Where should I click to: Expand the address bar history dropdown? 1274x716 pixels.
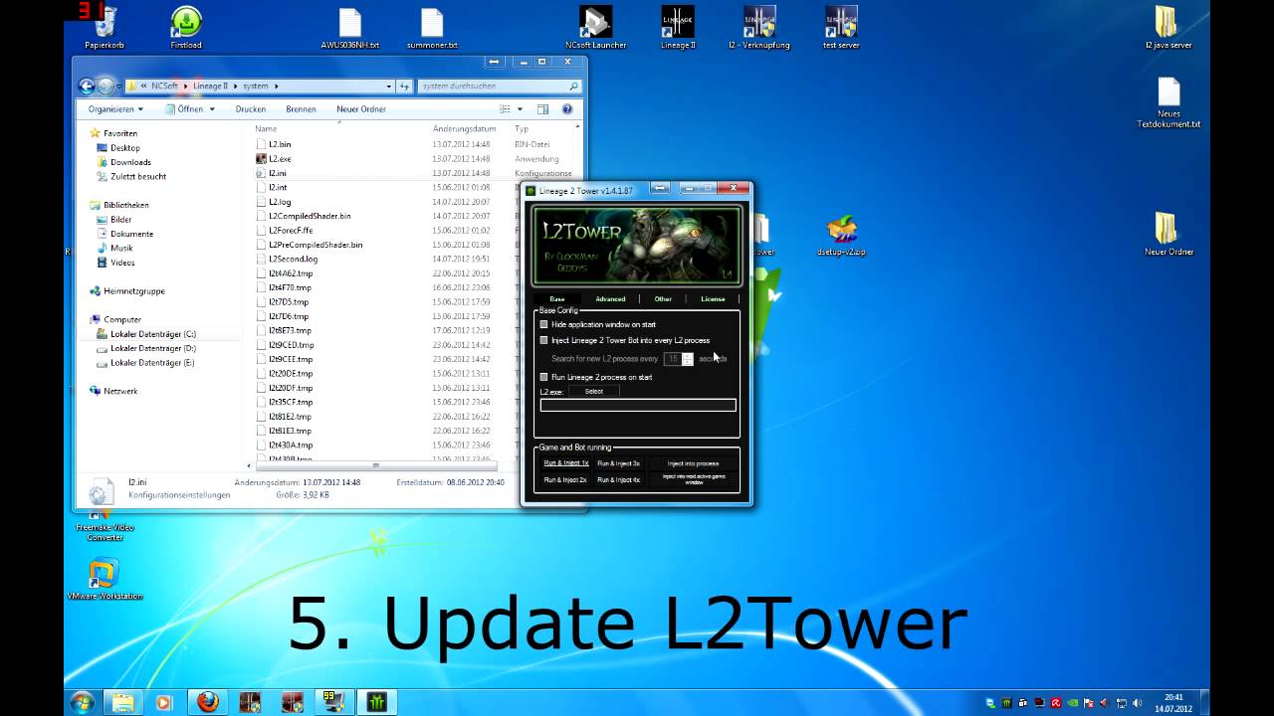389,87
